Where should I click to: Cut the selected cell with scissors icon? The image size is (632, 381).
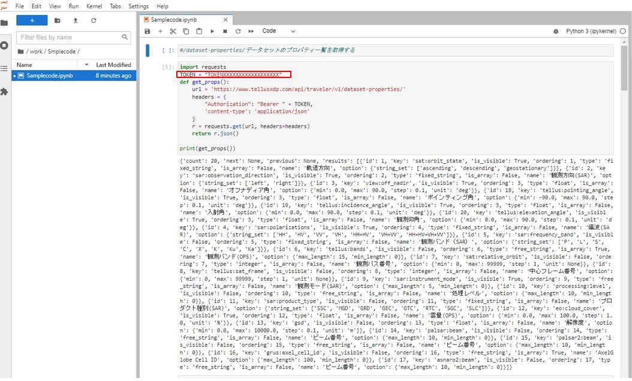click(173, 31)
